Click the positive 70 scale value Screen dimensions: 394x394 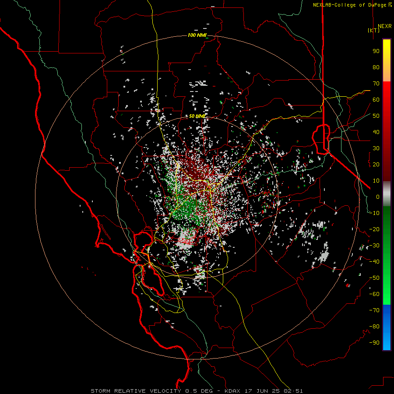pos(376,84)
